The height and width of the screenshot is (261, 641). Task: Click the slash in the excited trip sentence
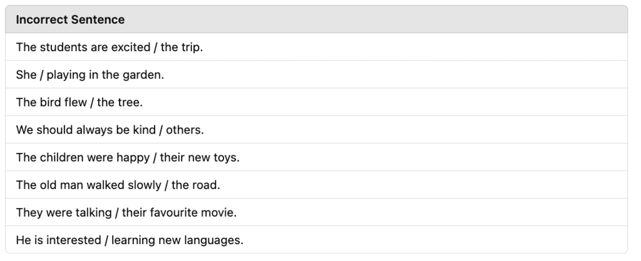pyautogui.click(x=156, y=47)
